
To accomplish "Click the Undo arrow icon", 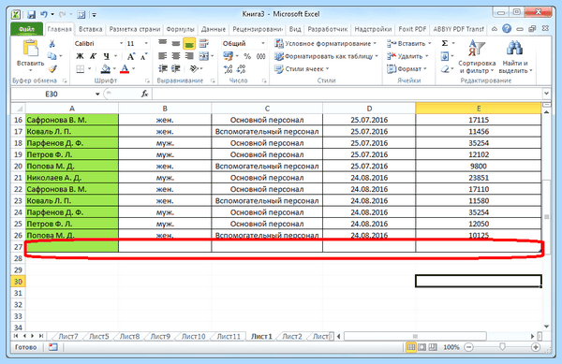I will click(x=44, y=14).
